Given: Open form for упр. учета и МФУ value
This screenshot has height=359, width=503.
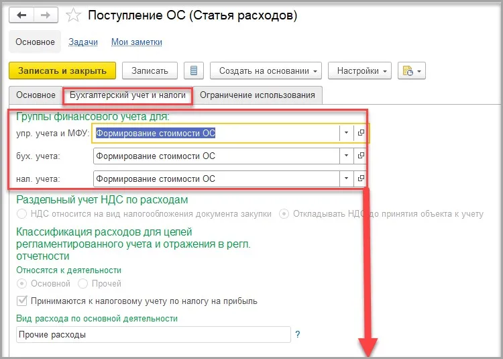Looking at the screenshot, I should [x=361, y=134].
